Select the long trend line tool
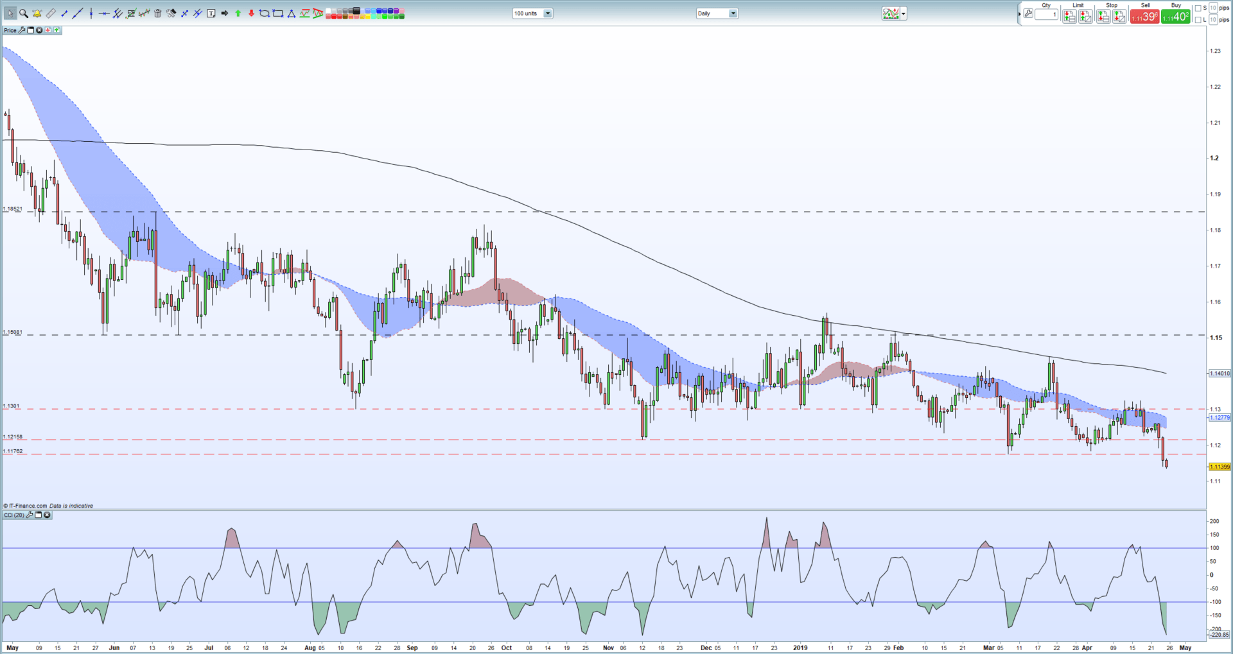The width and height of the screenshot is (1233, 654). pyautogui.click(x=78, y=13)
